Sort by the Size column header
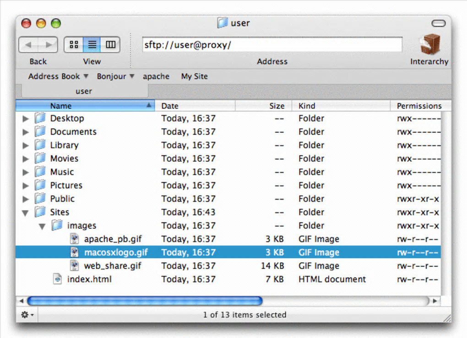The width and height of the screenshot is (467, 338). click(x=264, y=106)
